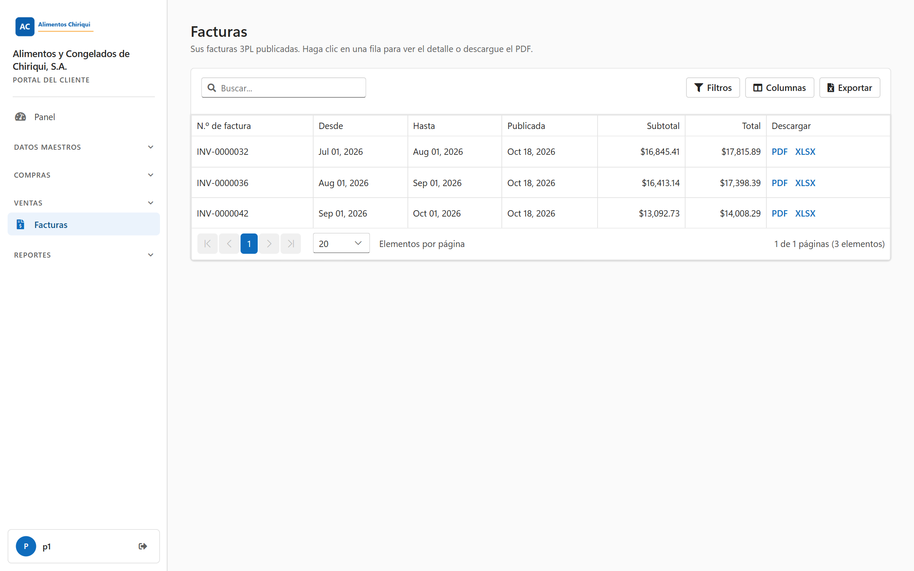Sort by Publicada column header

click(x=550, y=126)
